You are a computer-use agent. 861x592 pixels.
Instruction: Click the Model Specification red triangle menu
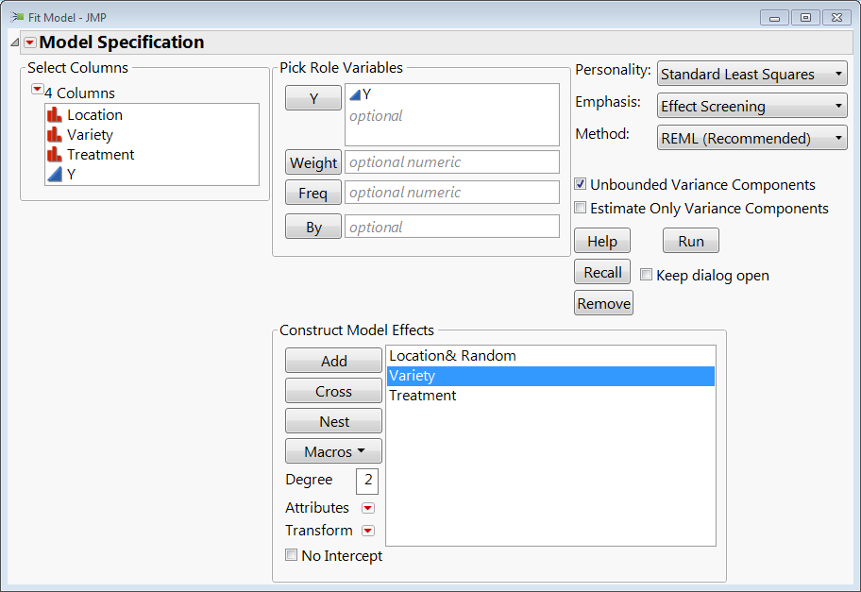click(x=30, y=42)
